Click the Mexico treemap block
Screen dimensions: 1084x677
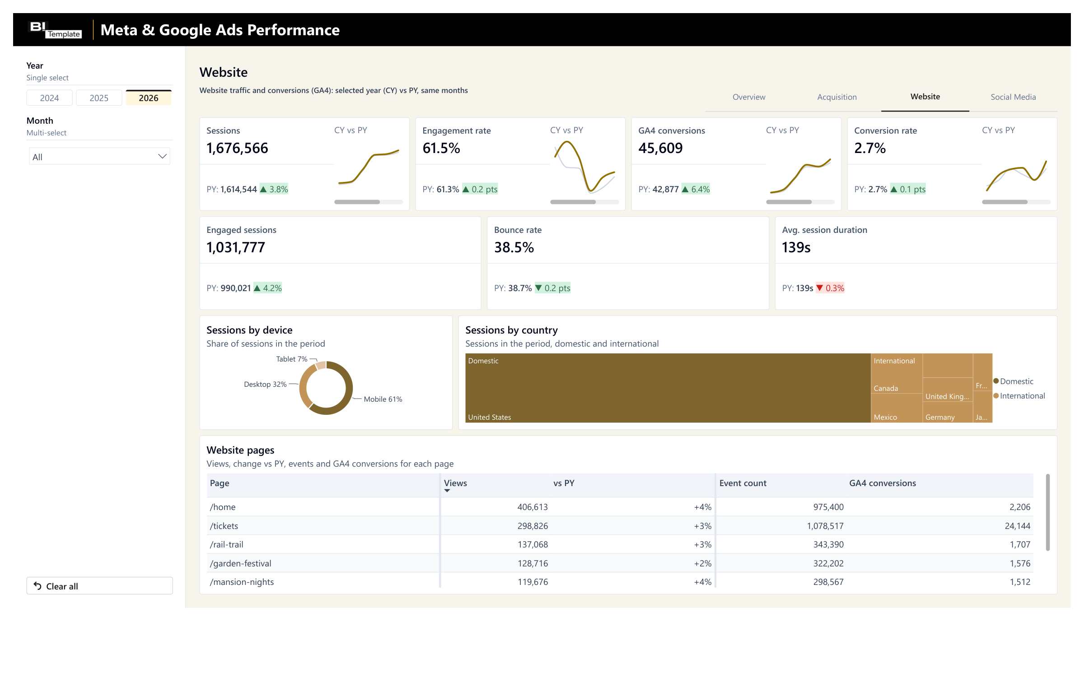(896, 408)
